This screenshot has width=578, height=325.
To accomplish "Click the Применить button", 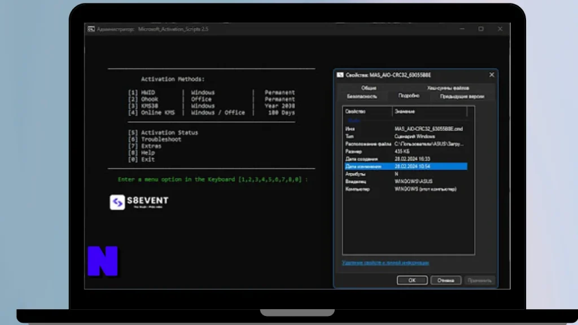I will pyautogui.click(x=479, y=280).
